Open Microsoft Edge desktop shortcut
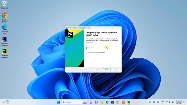 5,29
